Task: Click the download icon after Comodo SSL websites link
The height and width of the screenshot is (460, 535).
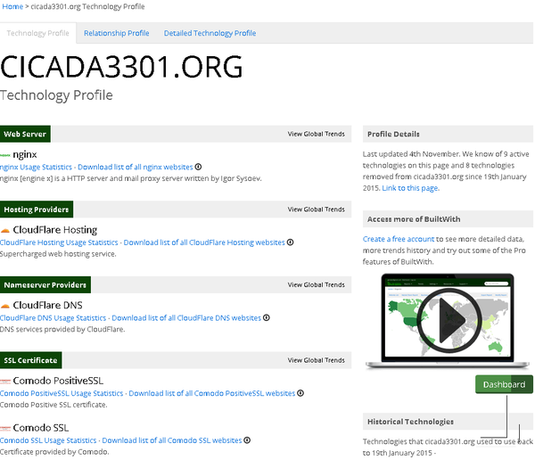Action: 247,440
